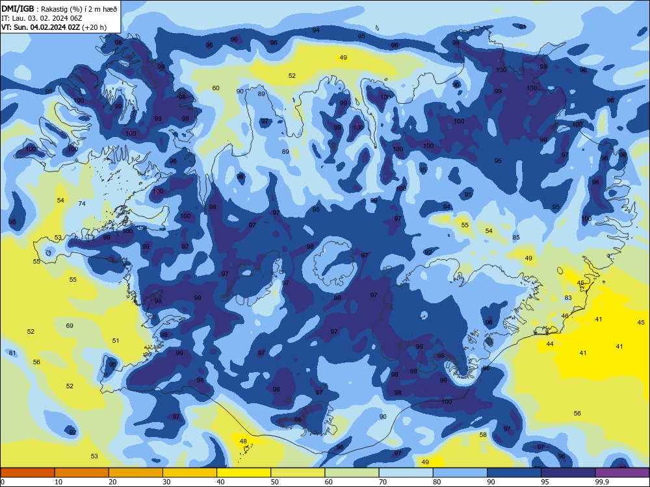Click the valid time line 'VT: Sun. 04.02.2024 02Z'
Viewport: 650px width, 487px height.
41,27
